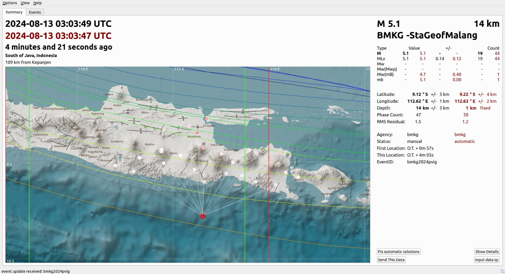Click the red epicenter marker on map

click(203, 216)
